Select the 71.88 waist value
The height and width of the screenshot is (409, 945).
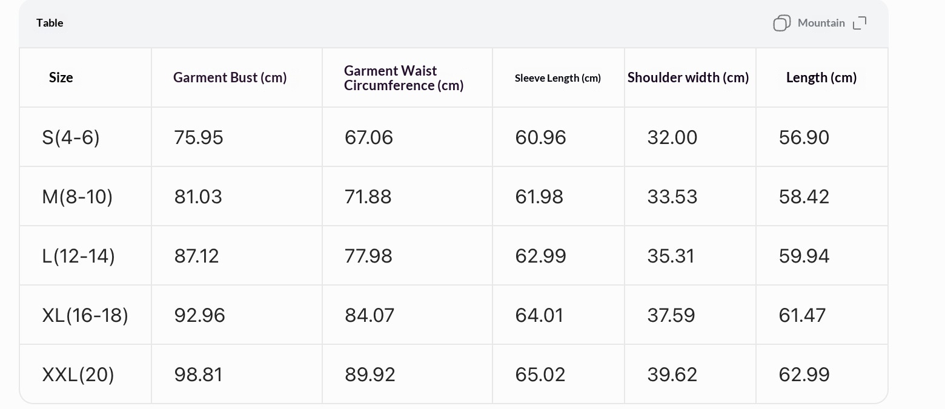point(368,197)
